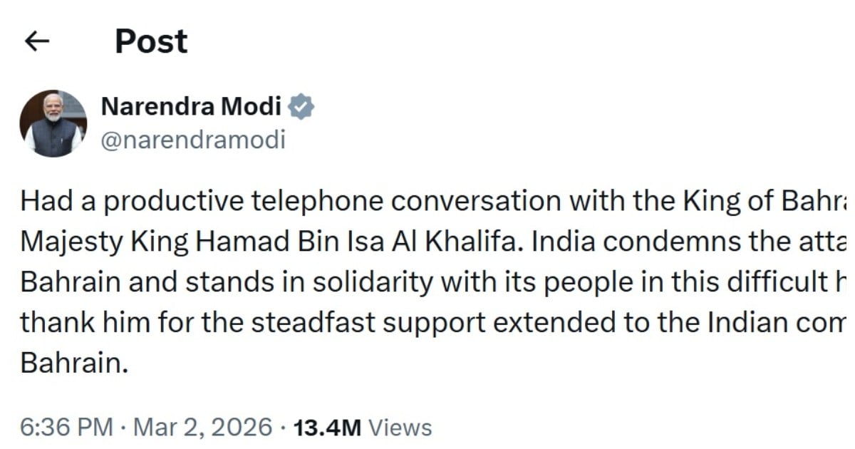Open the @narendramodi handle link
The height and width of the screenshot is (449, 855).
tap(192, 140)
